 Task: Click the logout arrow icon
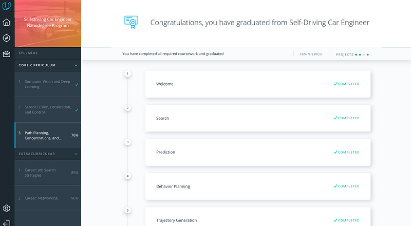7,222
